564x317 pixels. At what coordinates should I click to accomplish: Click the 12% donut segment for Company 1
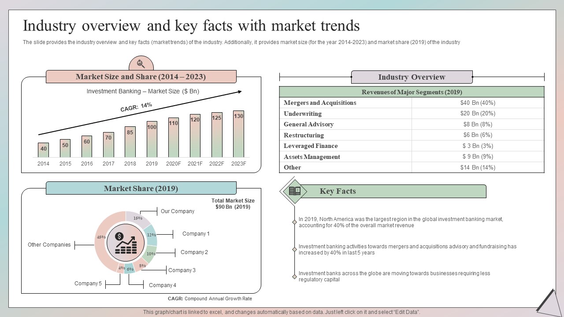click(x=152, y=236)
